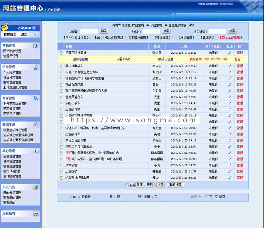Click 编辑该信息 in the yellow row
This screenshot has width=264, height=240.
(166, 59)
